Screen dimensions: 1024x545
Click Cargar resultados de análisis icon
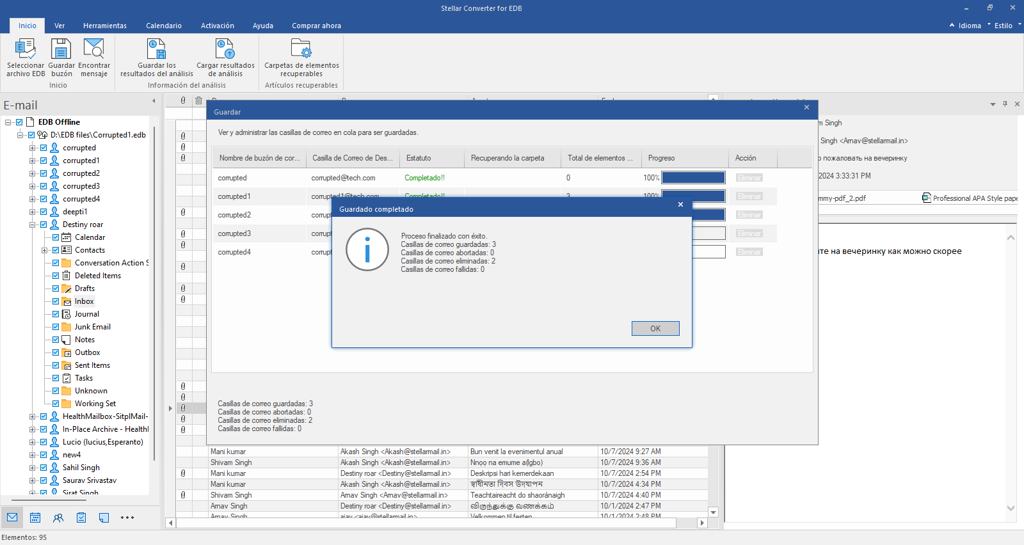pyautogui.click(x=225, y=49)
